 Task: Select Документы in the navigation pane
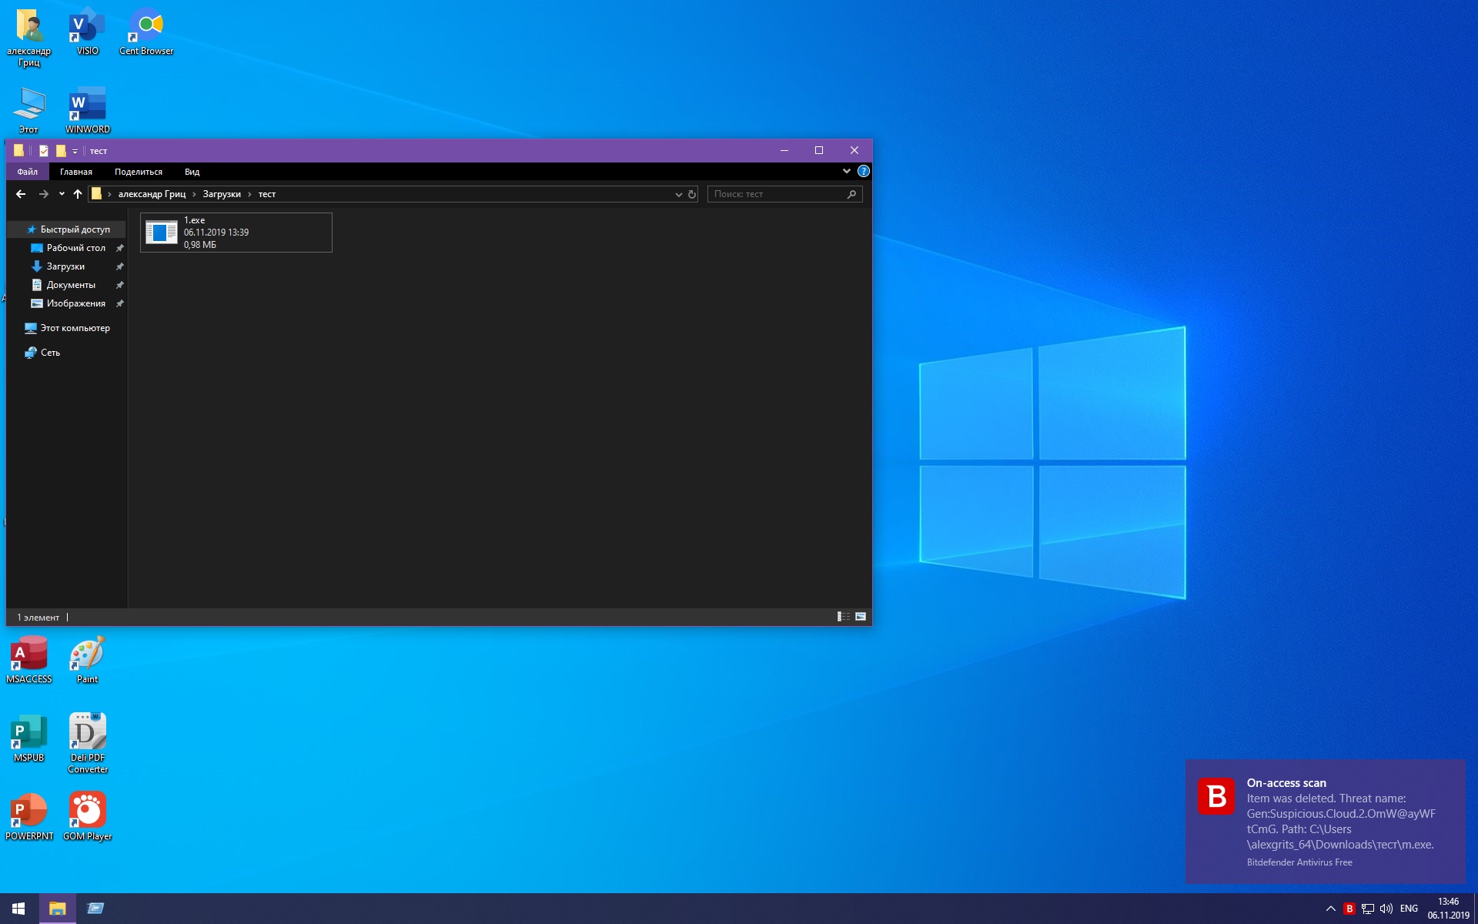tap(71, 285)
